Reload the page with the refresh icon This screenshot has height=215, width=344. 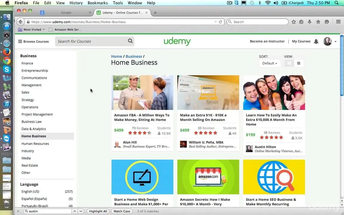pyautogui.click(x=220, y=22)
